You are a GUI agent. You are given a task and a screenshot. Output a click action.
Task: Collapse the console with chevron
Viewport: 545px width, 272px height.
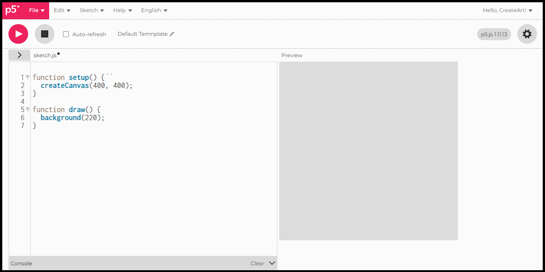pyautogui.click(x=272, y=263)
